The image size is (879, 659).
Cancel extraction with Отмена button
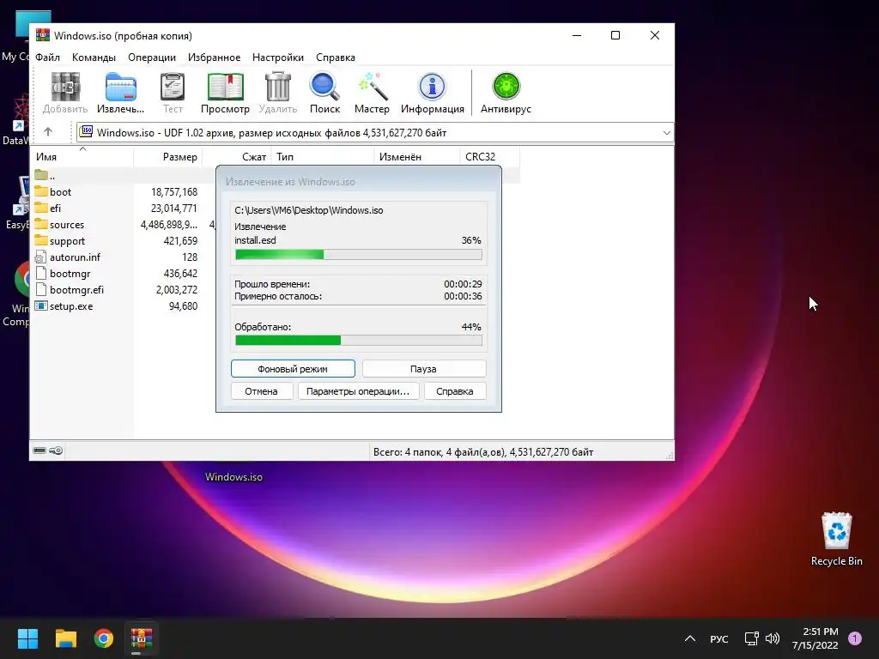261,391
